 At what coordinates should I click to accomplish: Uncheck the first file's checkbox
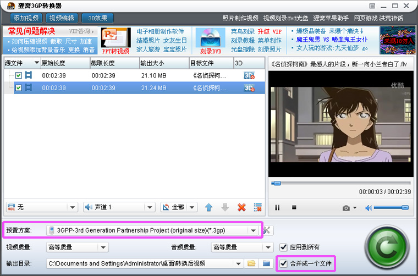(18, 76)
